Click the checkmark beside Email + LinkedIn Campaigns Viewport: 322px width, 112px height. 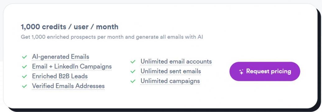25,67
